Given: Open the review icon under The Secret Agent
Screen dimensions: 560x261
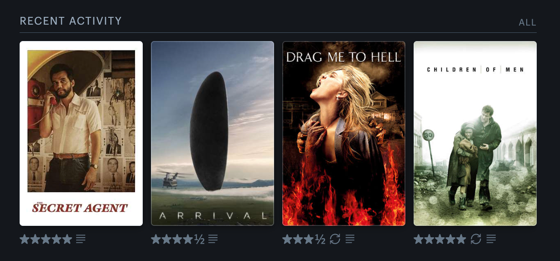Looking at the screenshot, I should (x=81, y=239).
